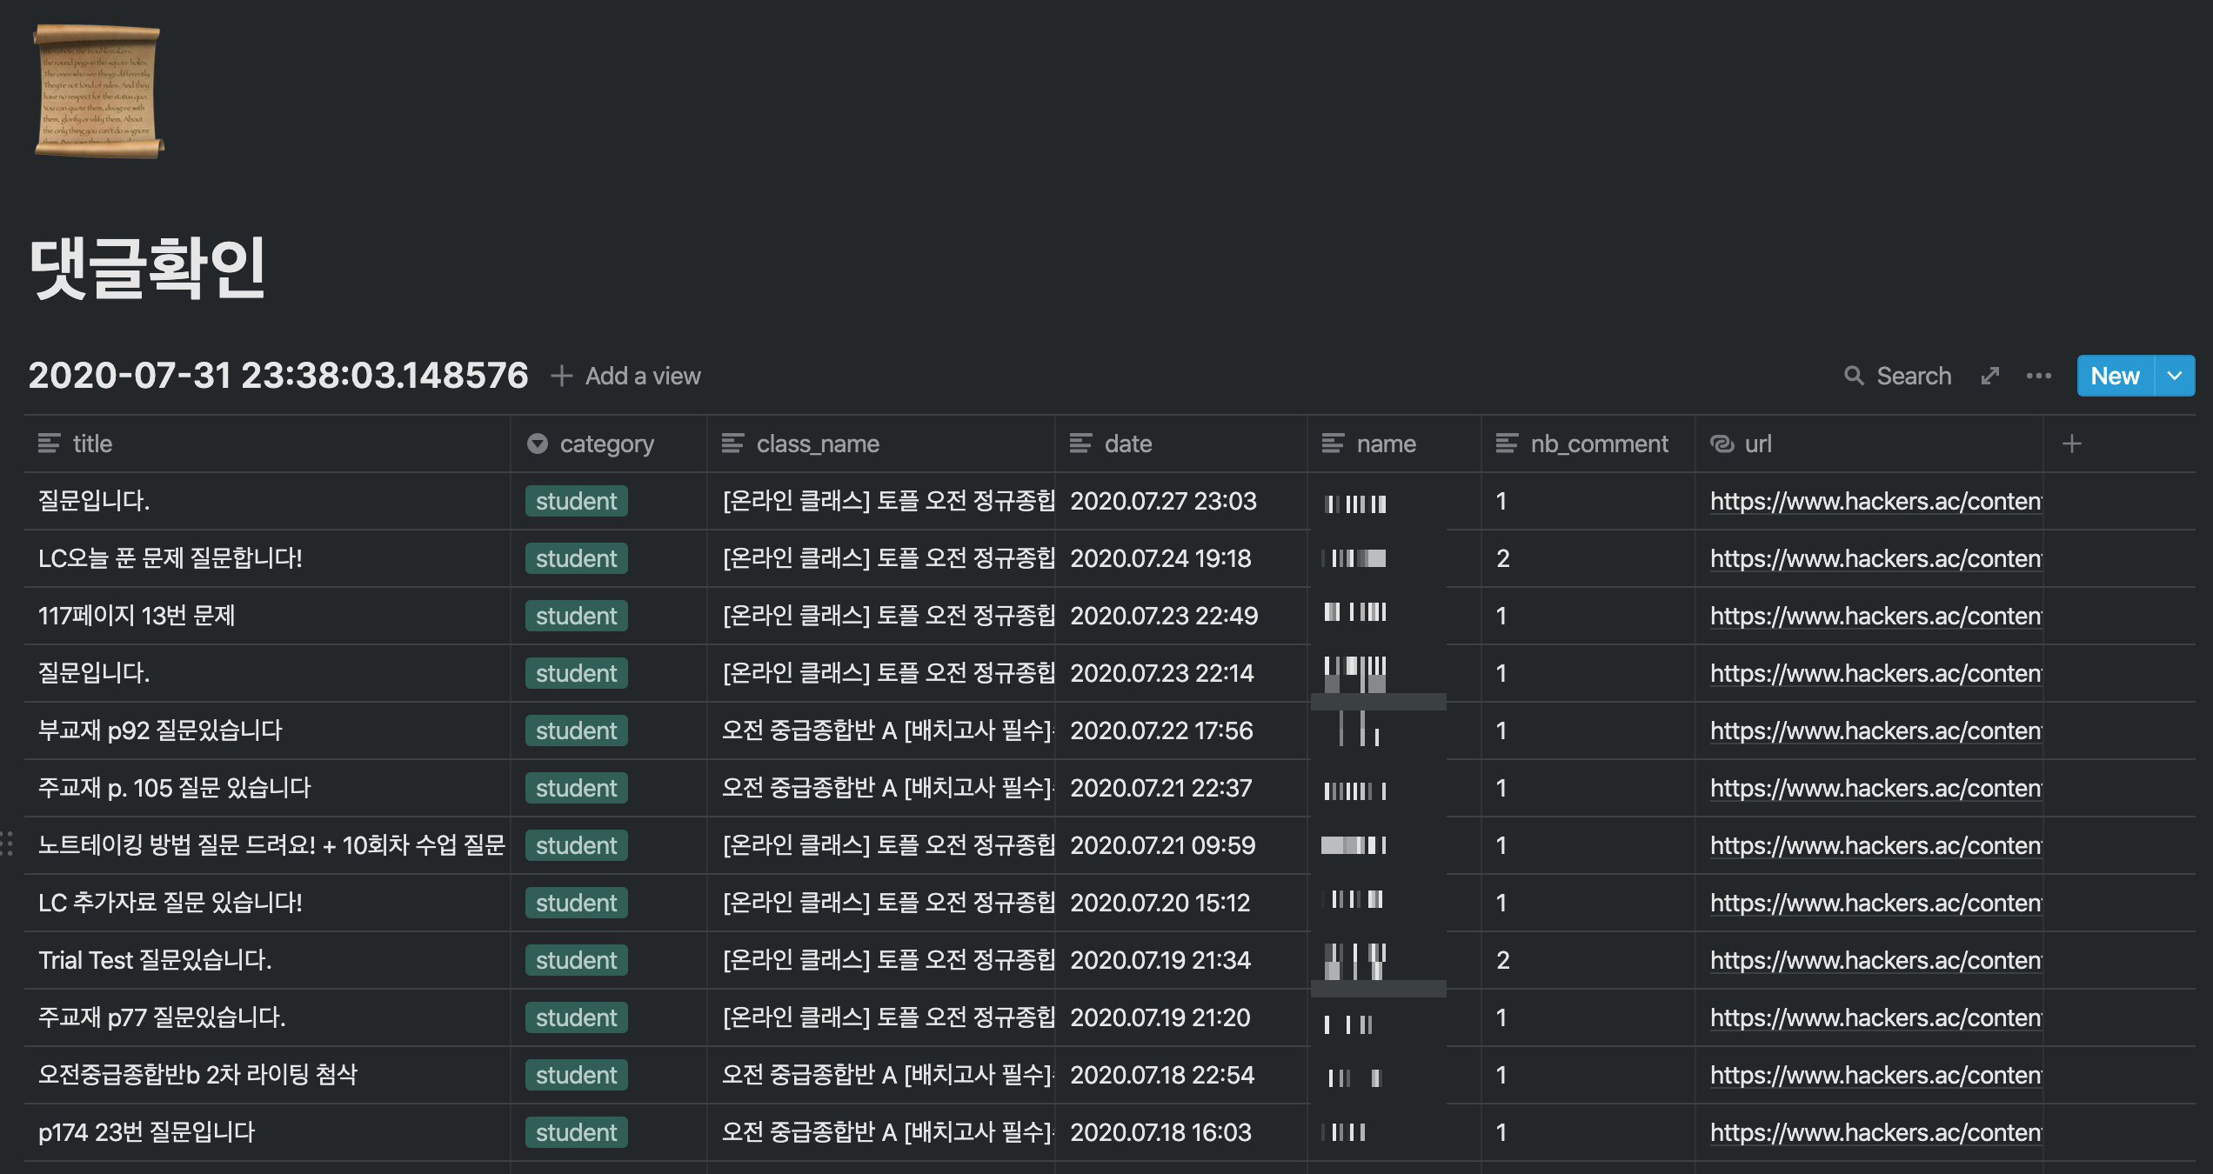Click Add a view

[x=626, y=376]
